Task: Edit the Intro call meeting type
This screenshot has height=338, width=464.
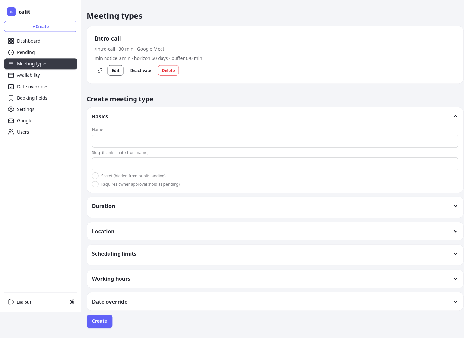Action: tap(116, 71)
